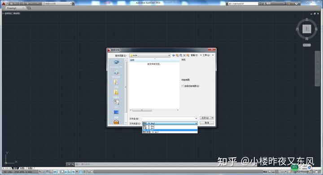Click the Delete X icon in dialog toolbar

click(184, 55)
